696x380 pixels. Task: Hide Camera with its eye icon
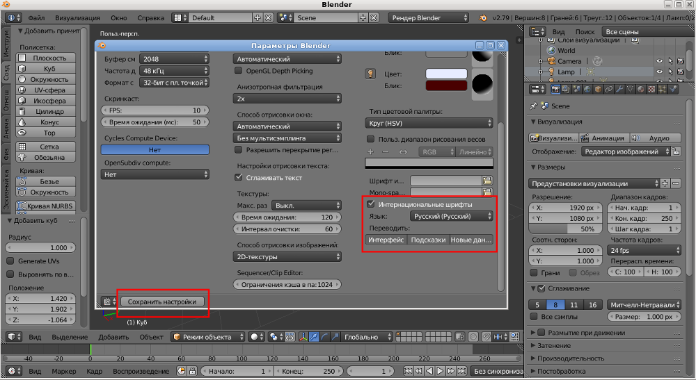tap(660, 61)
